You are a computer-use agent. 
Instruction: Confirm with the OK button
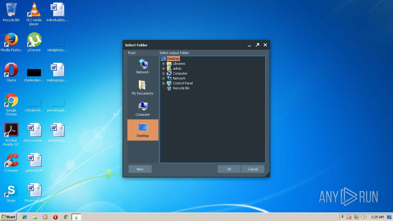pyautogui.click(x=229, y=169)
